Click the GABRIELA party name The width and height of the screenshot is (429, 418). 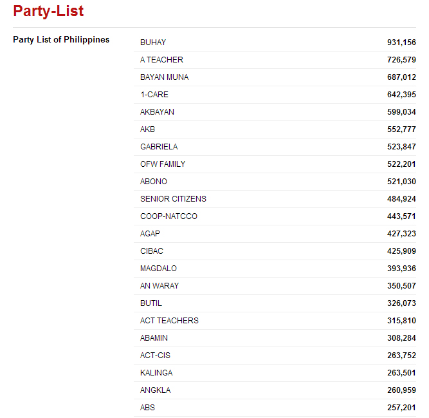pos(159,147)
